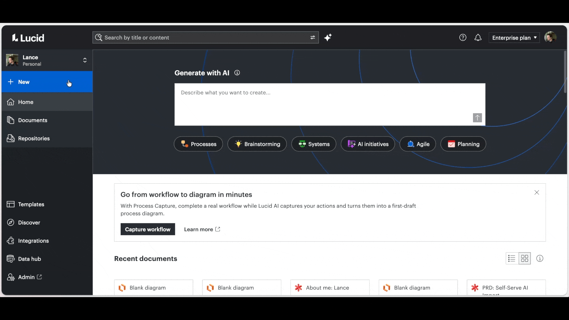Viewport: 569px width, 320px height.
Task: Click the Lucid logo
Action: (28, 38)
